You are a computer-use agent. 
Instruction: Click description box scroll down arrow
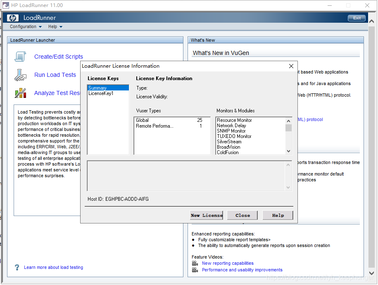[288, 188]
